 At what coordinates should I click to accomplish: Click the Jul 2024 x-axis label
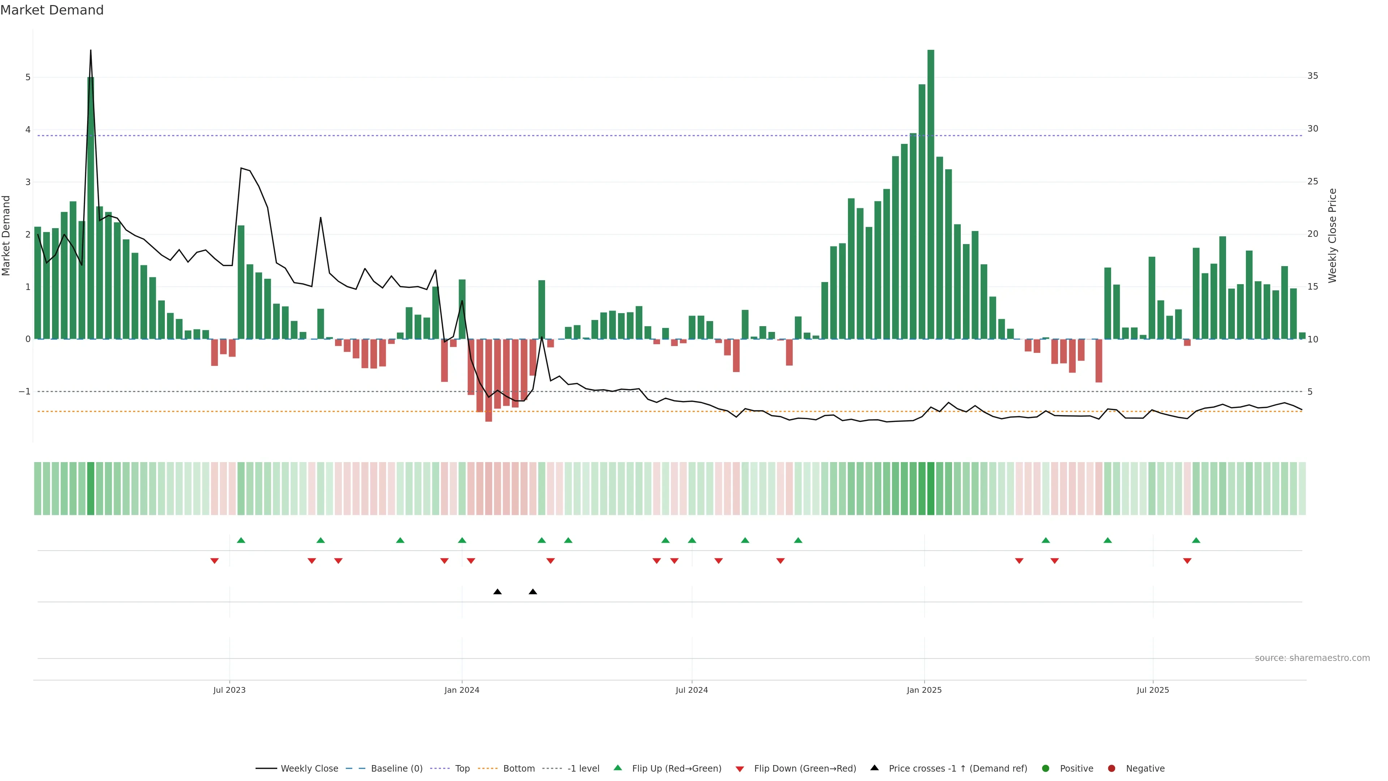(691, 690)
